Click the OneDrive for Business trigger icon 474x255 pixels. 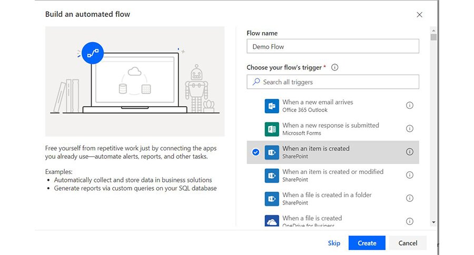272,221
